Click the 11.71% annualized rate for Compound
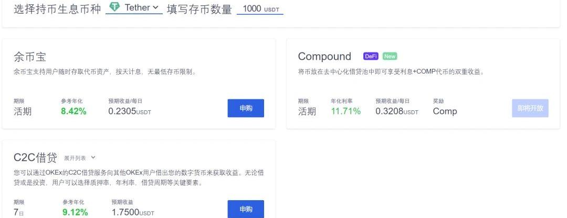The height and width of the screenshot is (218, 567). click(345, 111)
